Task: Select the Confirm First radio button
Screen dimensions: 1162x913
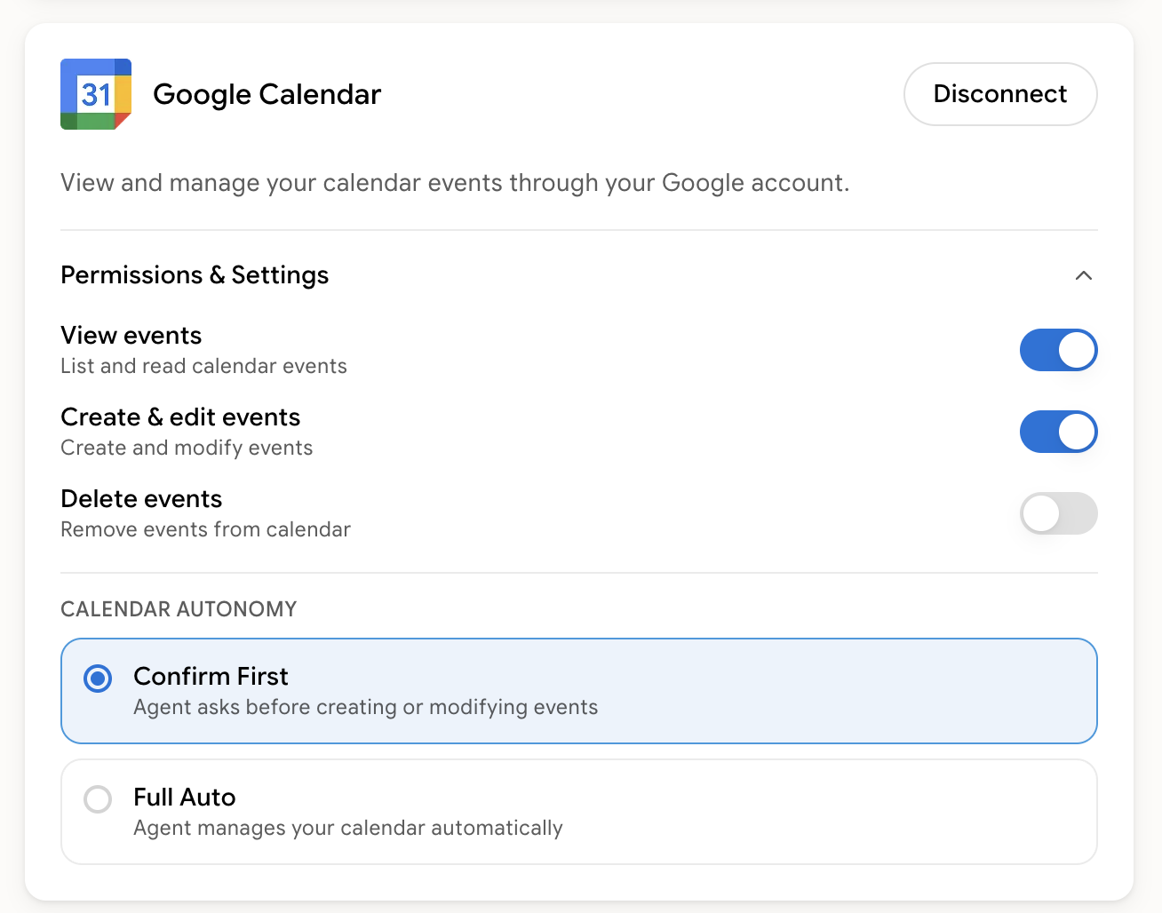Action: pos(98,679)
